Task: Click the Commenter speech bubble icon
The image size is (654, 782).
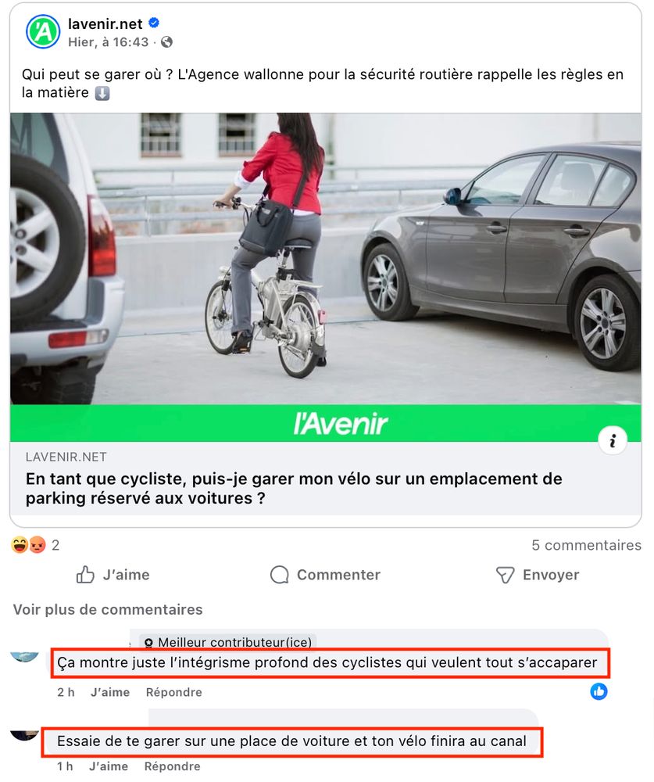Action: (279, 575)
